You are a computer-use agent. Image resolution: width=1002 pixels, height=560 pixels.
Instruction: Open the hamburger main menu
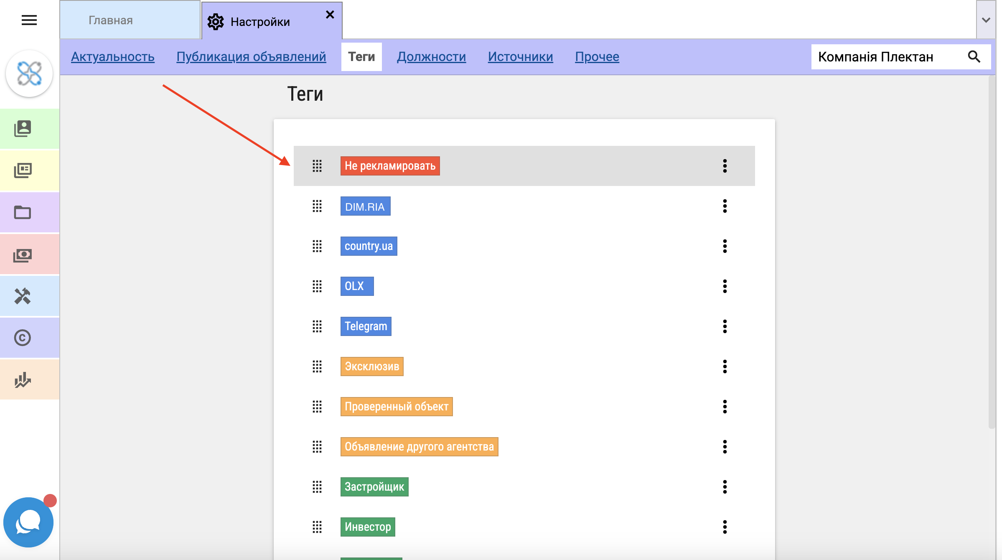pos(29,20)
